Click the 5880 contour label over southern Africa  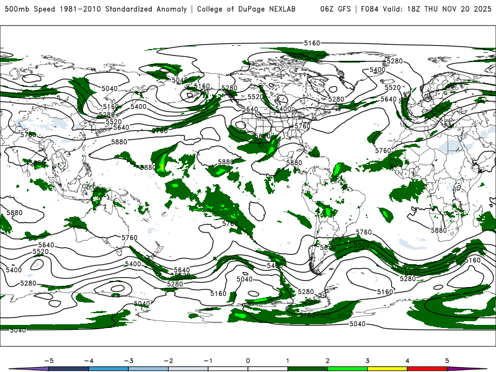[439, 230]
